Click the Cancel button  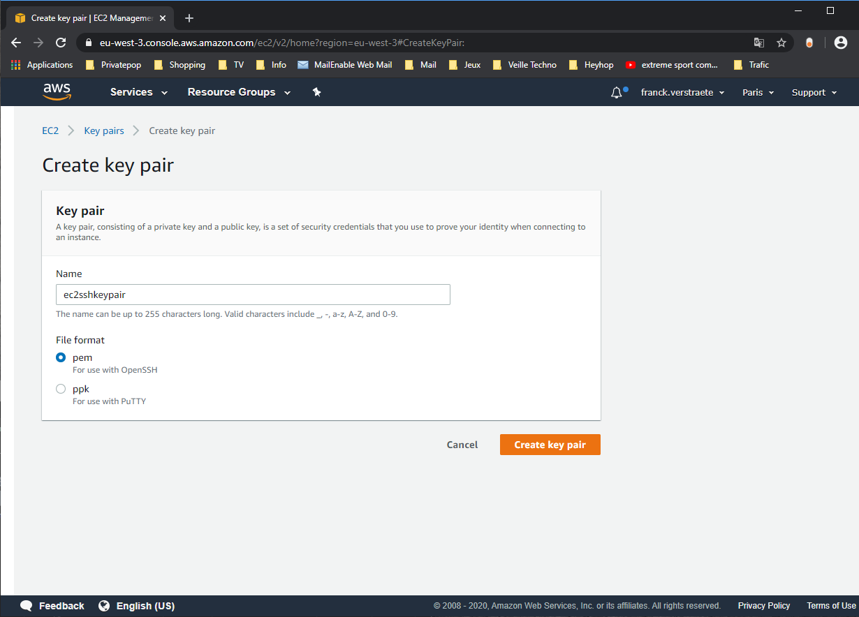(462, 445)
